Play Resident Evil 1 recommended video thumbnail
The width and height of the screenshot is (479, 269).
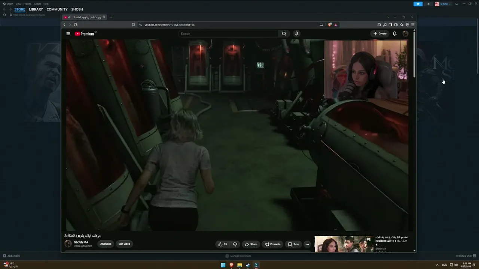click(x=344, y=244)
